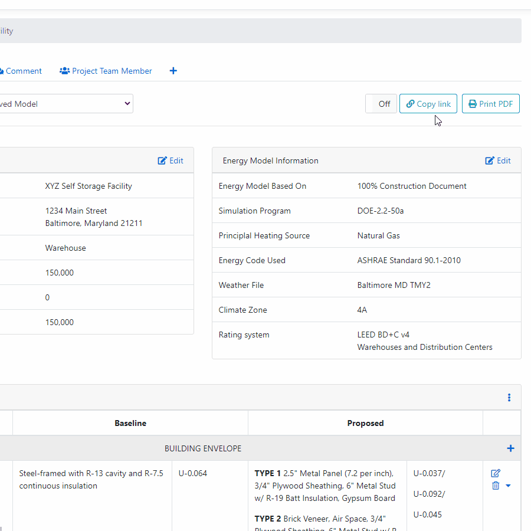Screen dimensions: 531x531
Task: Edit the Energy Model Information card
Action: tap(498, 160)
